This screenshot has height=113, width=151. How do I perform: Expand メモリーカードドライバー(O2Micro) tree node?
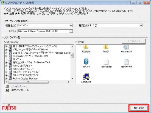tap(6, 49)
